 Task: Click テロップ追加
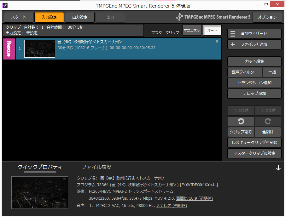[254, 94]
